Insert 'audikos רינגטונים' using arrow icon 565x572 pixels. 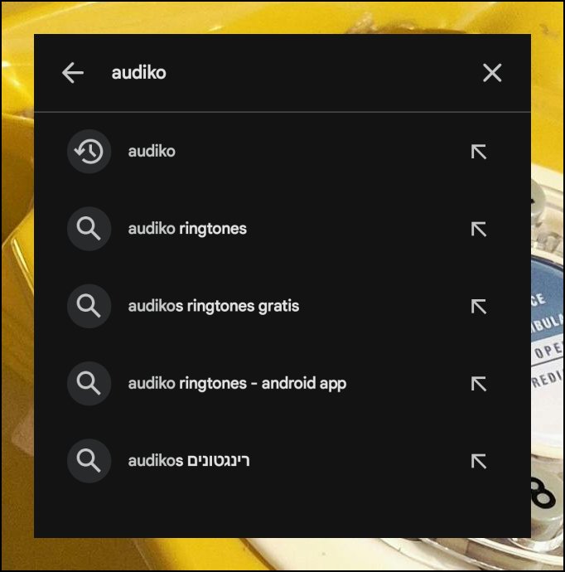[x=479, y=461]
